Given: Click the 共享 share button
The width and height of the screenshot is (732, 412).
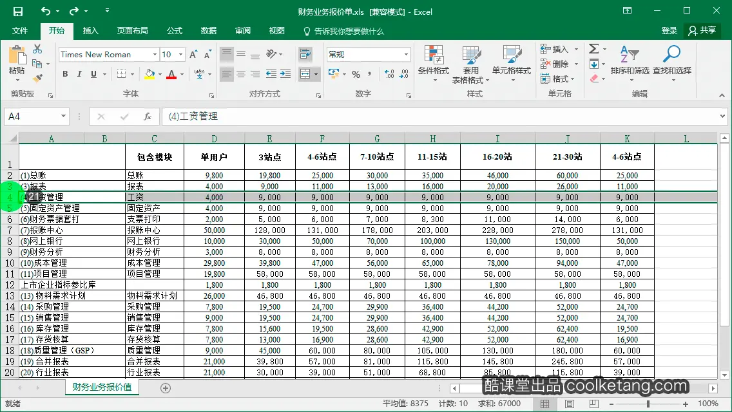Looking at the screenshot, I should click(702, 31).
